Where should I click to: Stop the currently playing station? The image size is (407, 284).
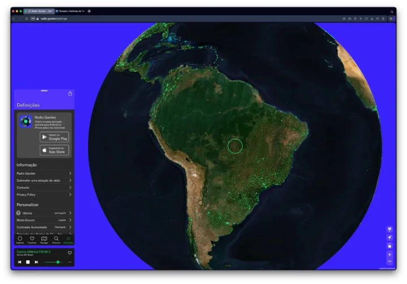[x=28, y=262]
